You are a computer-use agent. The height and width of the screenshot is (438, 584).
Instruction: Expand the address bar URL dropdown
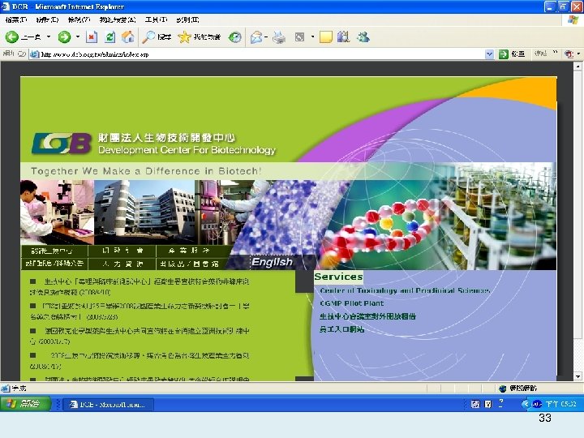coord(489,54)
